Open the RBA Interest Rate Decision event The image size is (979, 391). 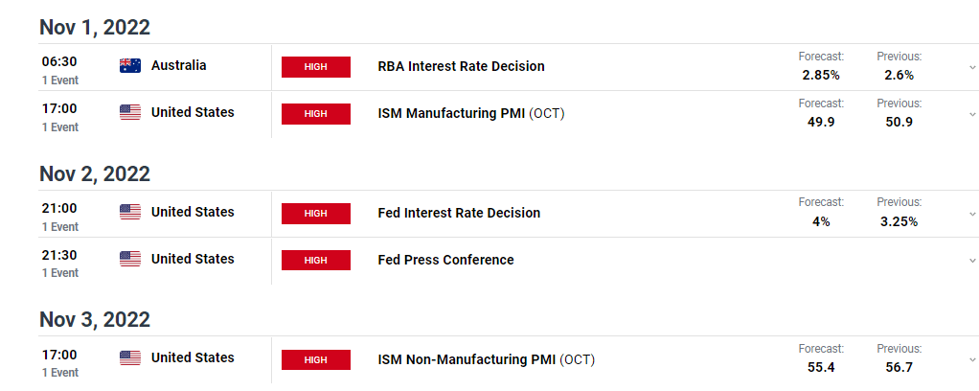(462, 66)
